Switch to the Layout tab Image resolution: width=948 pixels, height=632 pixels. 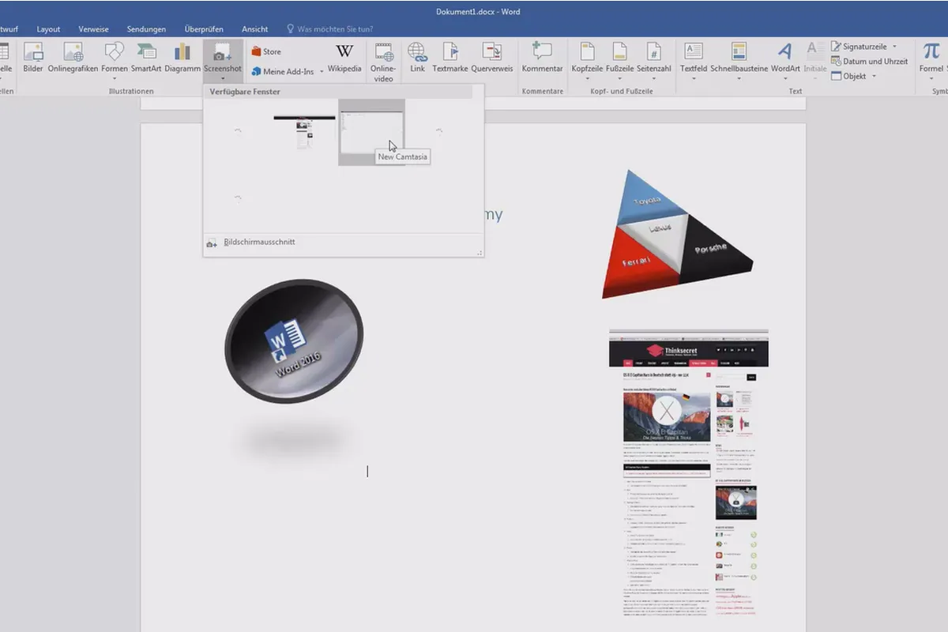(48, 29)
